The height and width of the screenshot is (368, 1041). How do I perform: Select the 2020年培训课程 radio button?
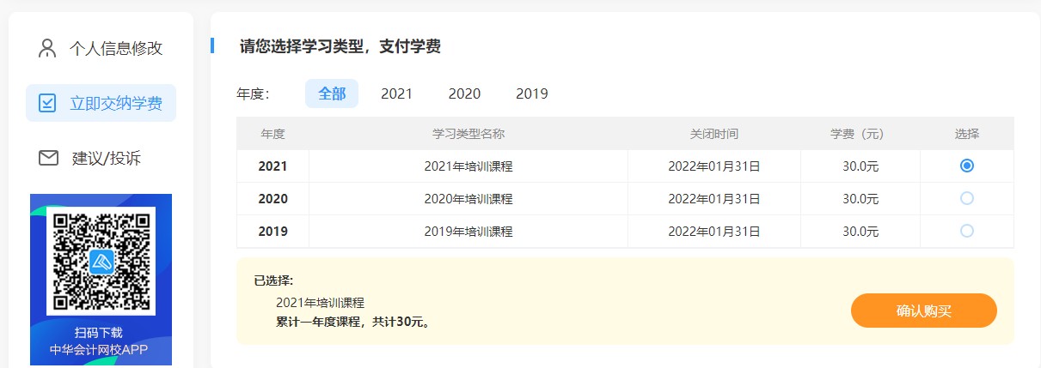[967, 198]
